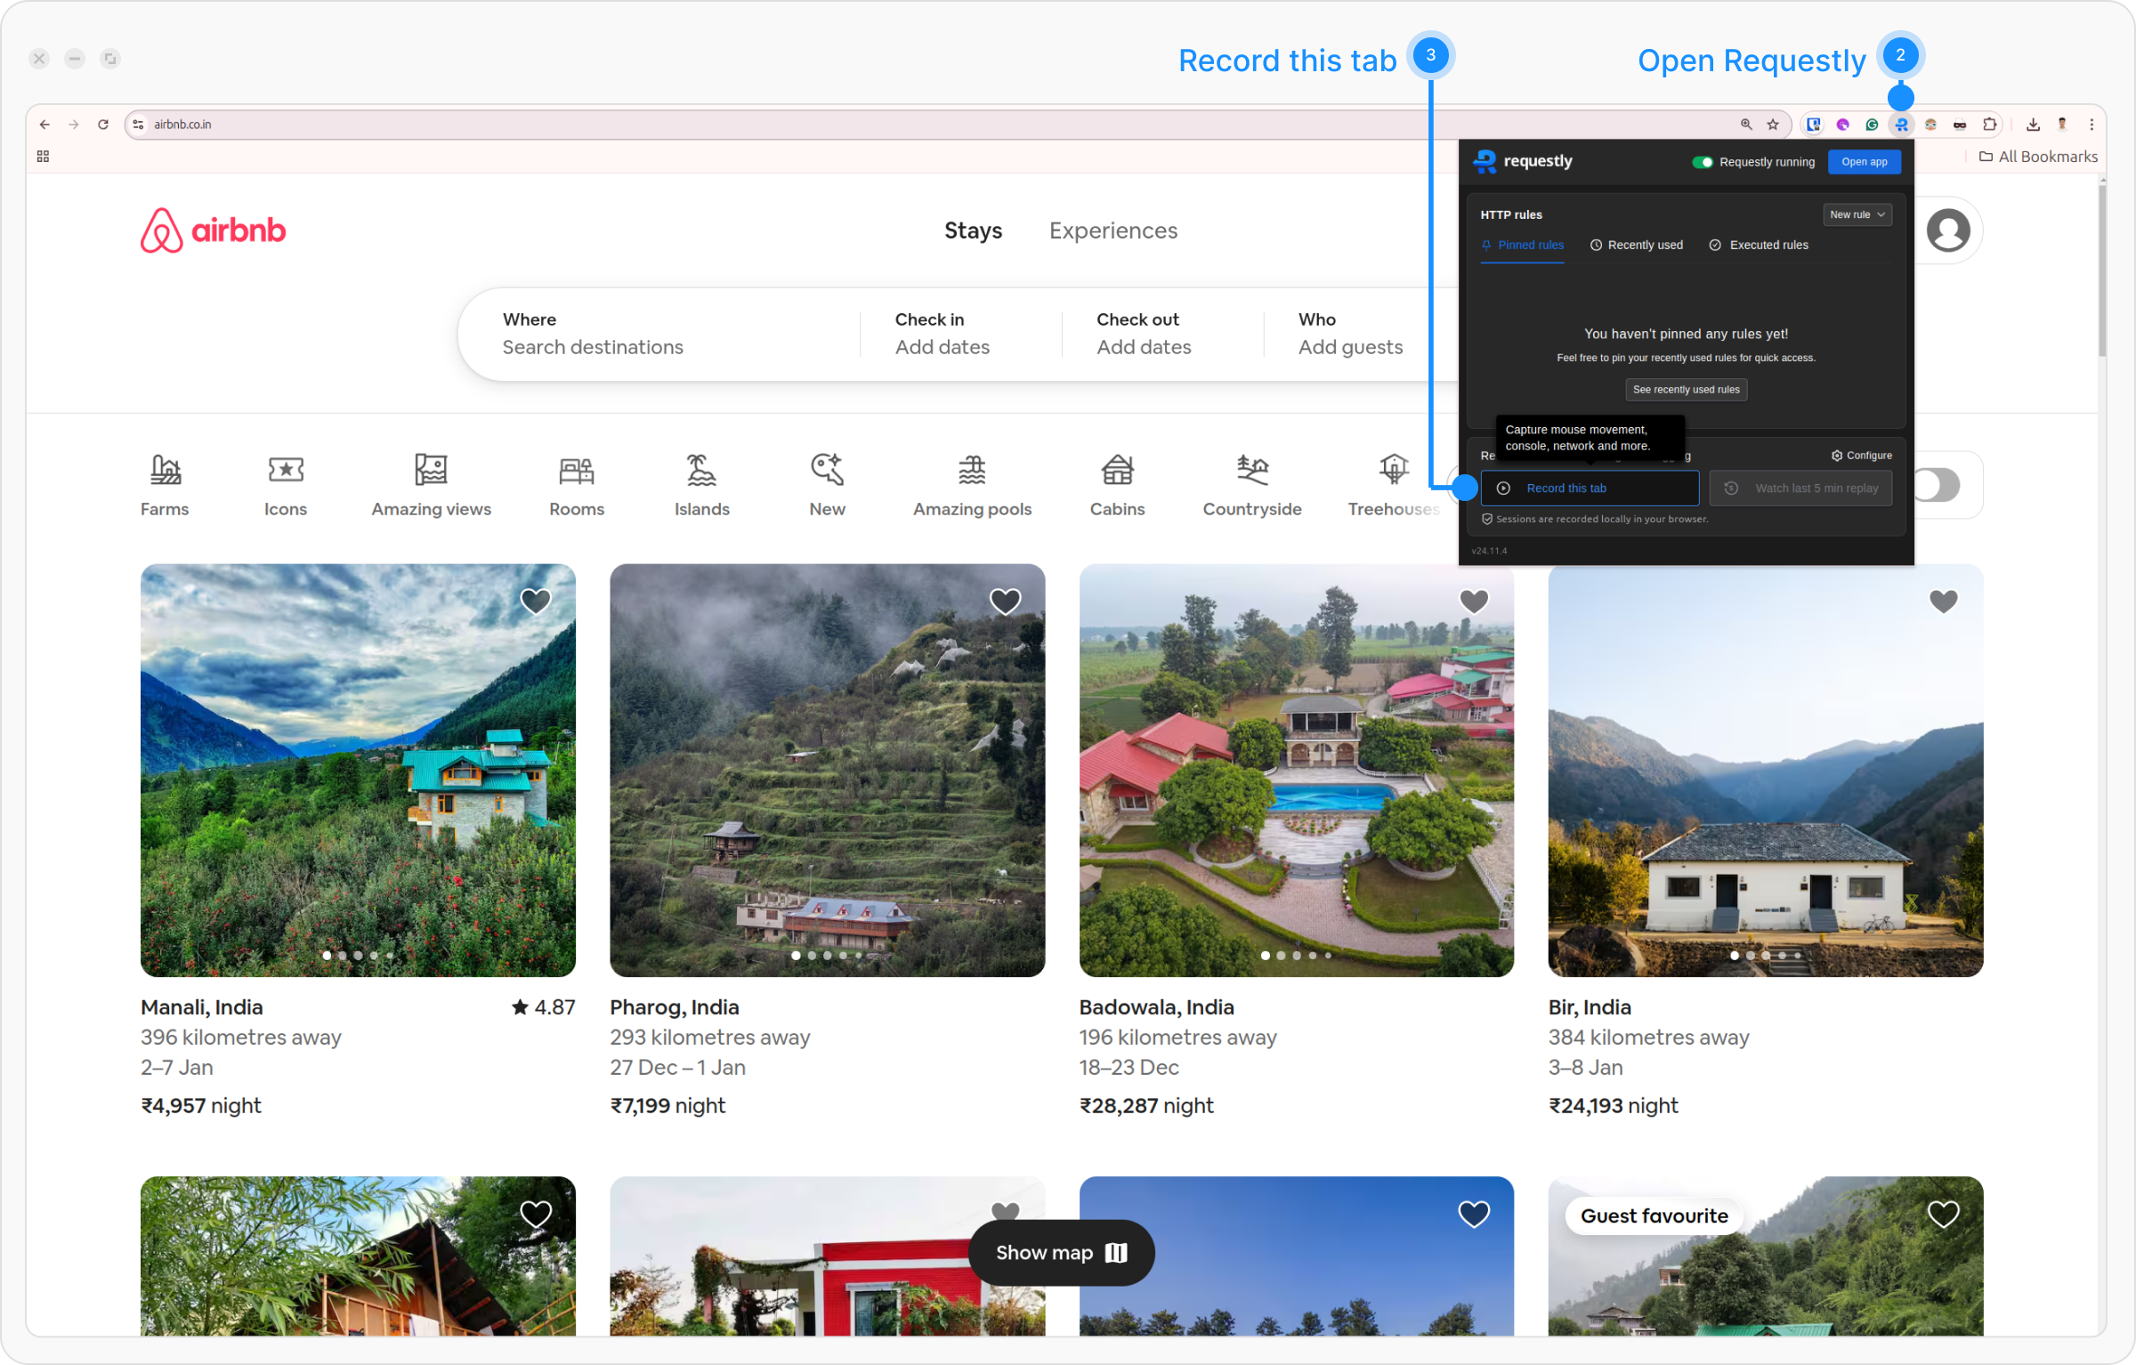
Task: Click the Record this tab button
Action: (x=1589, y=488)
